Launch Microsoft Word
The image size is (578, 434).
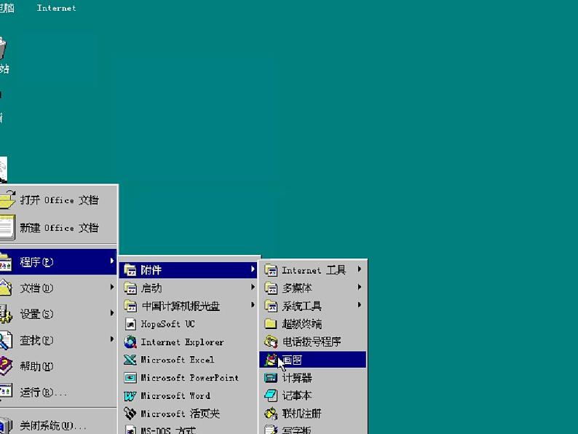pyautogui.click(x=189, y=395)
